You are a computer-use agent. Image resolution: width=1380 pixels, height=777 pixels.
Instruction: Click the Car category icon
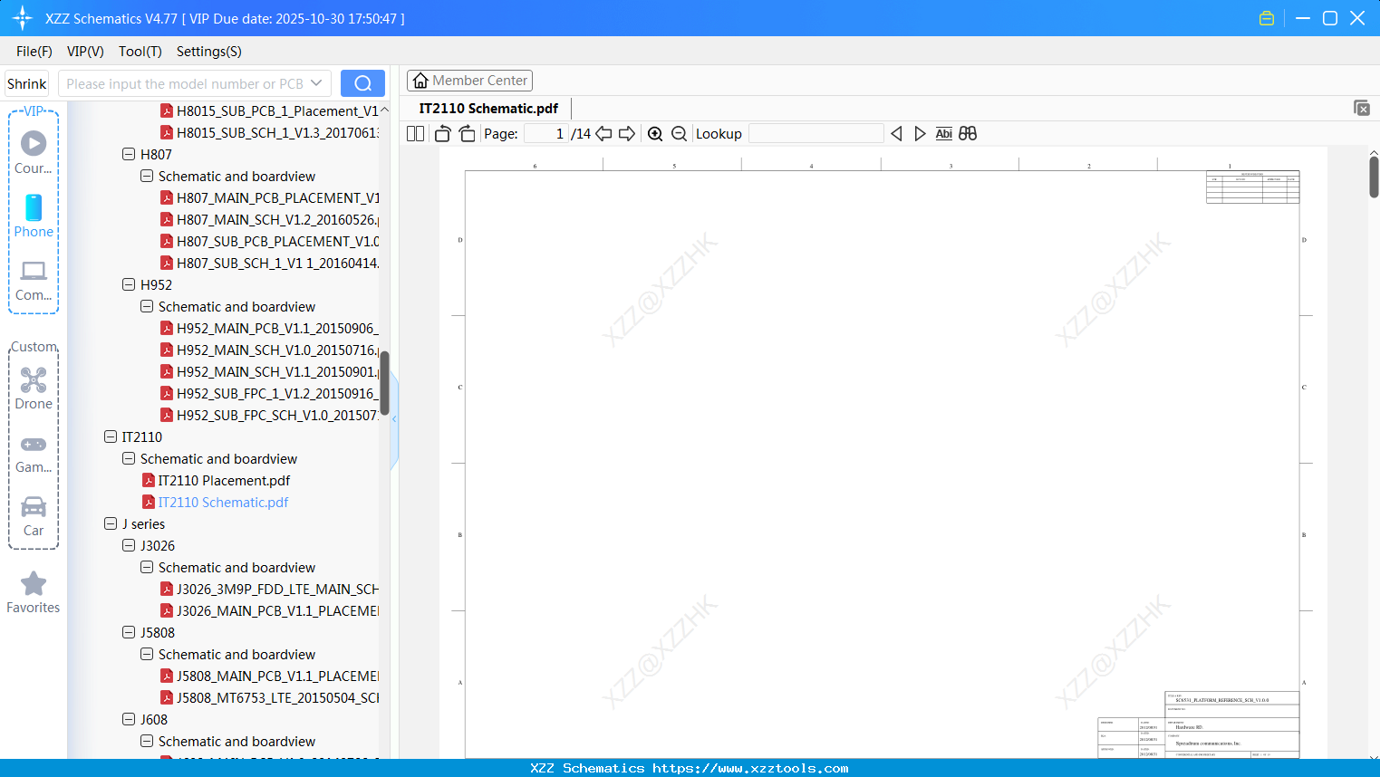coord(34,507)
